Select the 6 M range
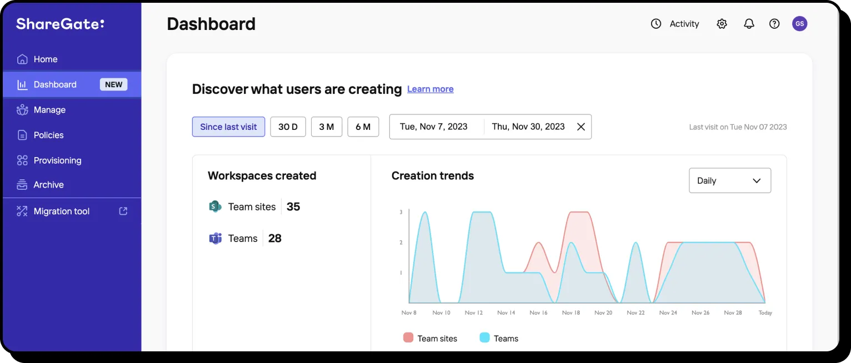The height and width of the screenshot is (363, 851). pyautogui.click(x=363, y=127)
